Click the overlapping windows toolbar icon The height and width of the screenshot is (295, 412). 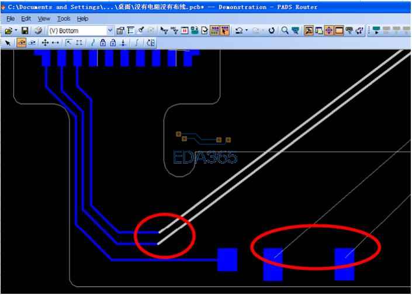[x=319, y=31]
